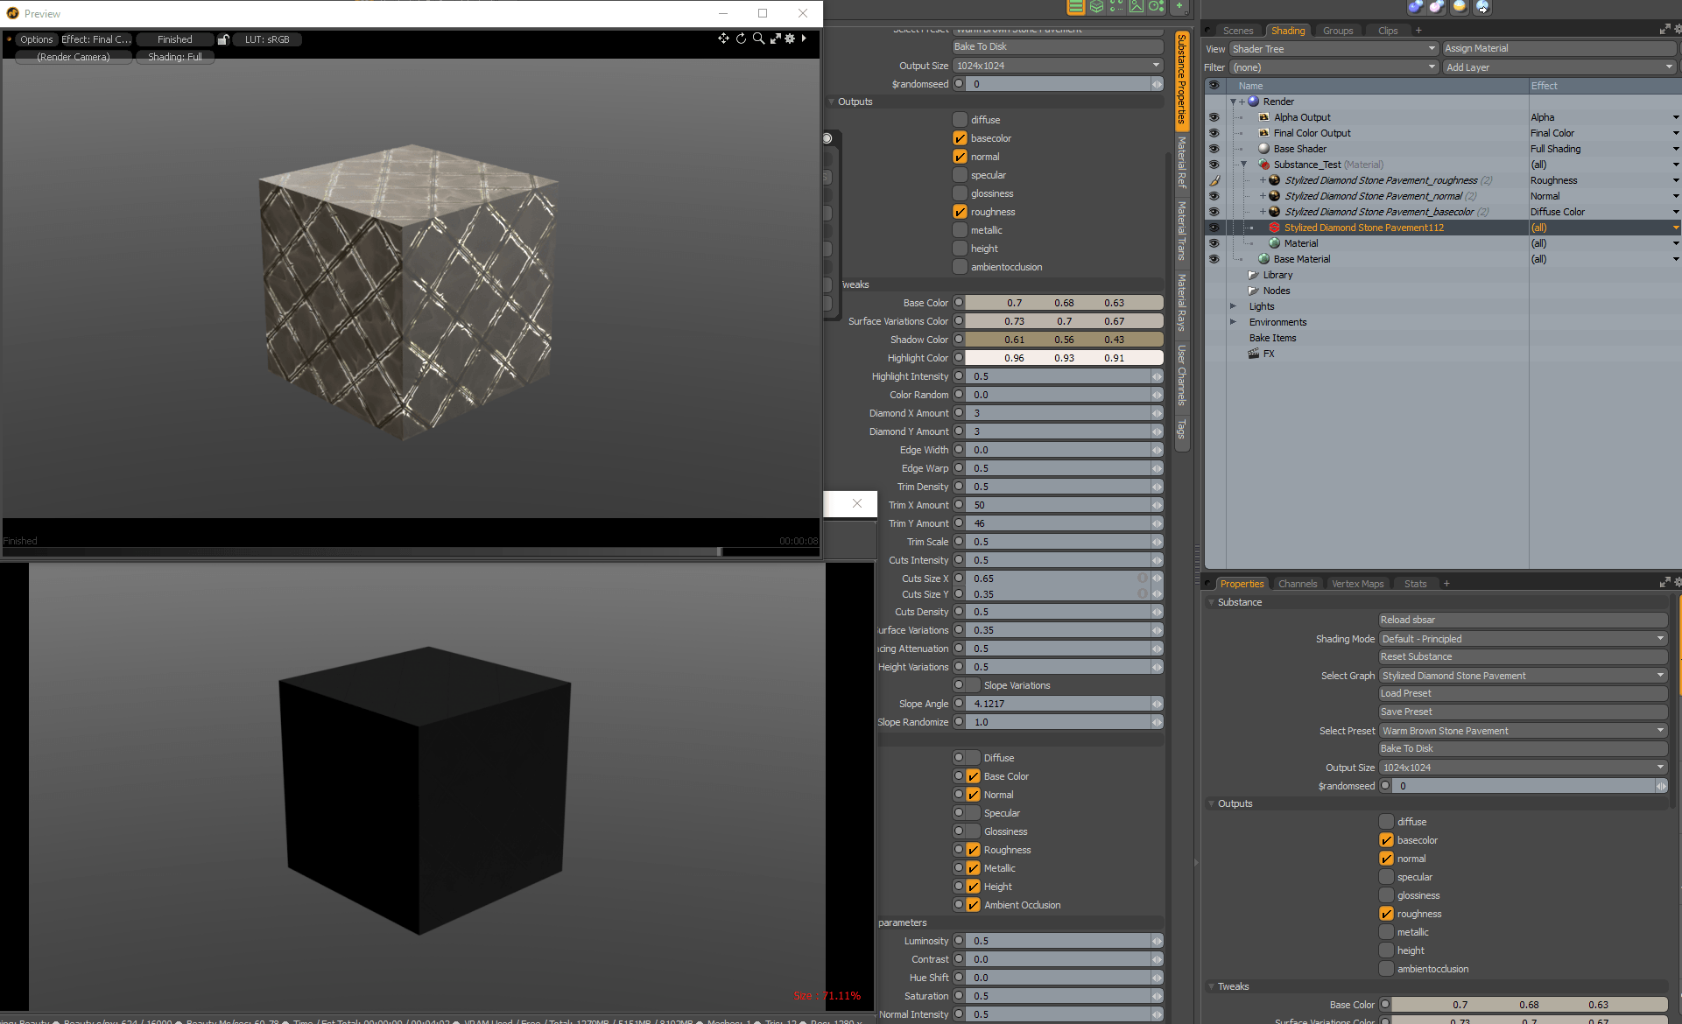Screen dimensions: 1682x1024
Task: Open the Shading Mode dropdown
Action: click(x=1523, y=639)
